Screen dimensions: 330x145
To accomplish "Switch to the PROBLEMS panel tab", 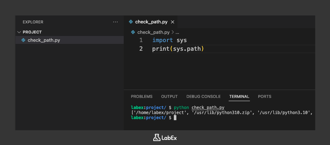I will 141,96.
